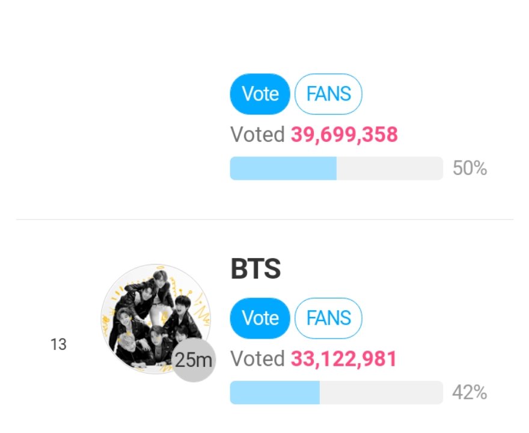Open FANS for the top entry
This screenshot has width=529, height=433.
tap(328, 94)
